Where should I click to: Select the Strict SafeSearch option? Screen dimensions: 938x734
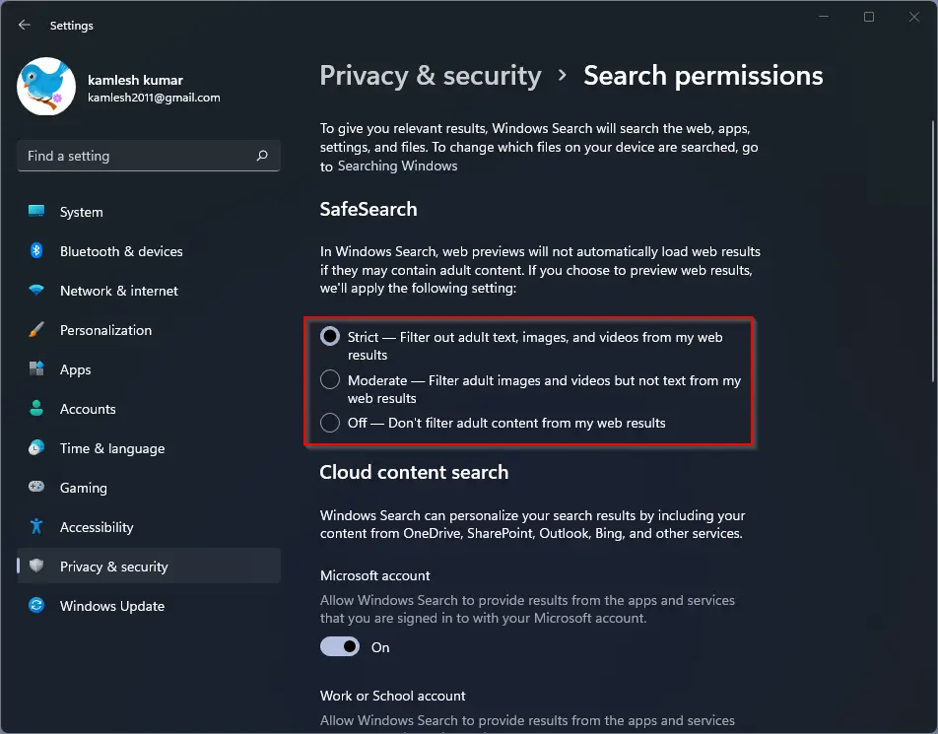coord(330,336)
